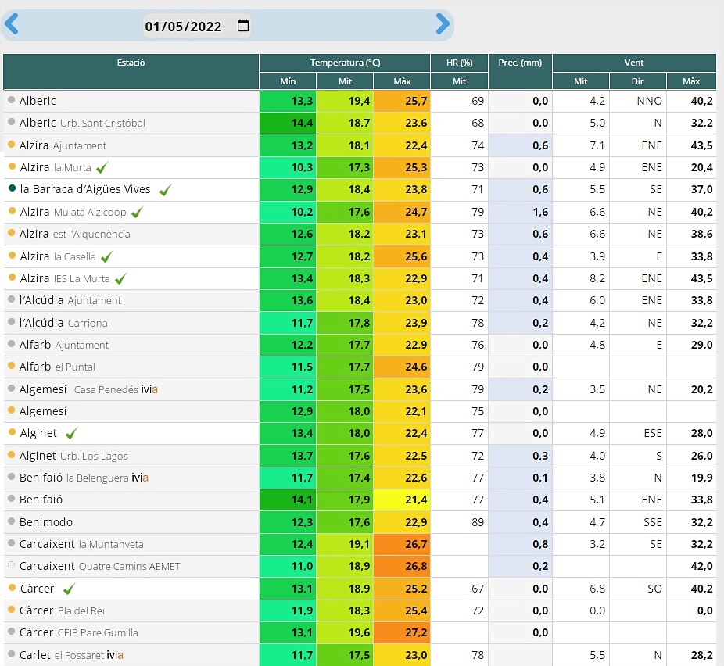The image size is (724, 666).
Task: Click the Temperatura (°C) group header
Action: [345, 63]
